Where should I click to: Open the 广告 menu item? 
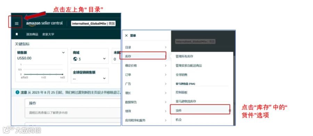[x=146, y=84]
